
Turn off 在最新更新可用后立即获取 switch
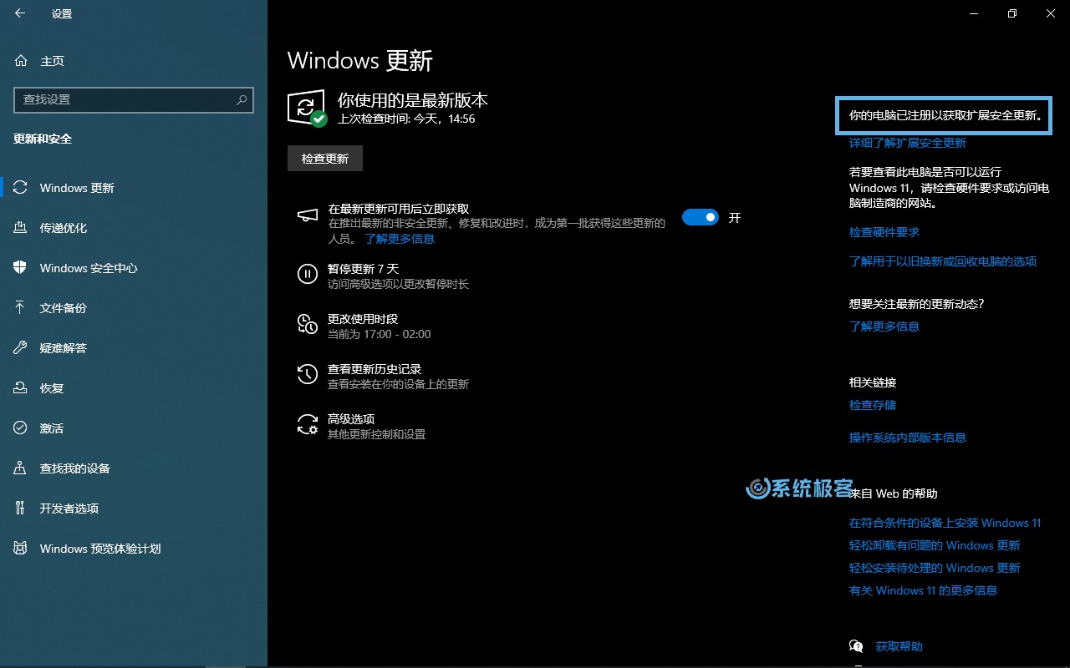[x=701, y=217]
